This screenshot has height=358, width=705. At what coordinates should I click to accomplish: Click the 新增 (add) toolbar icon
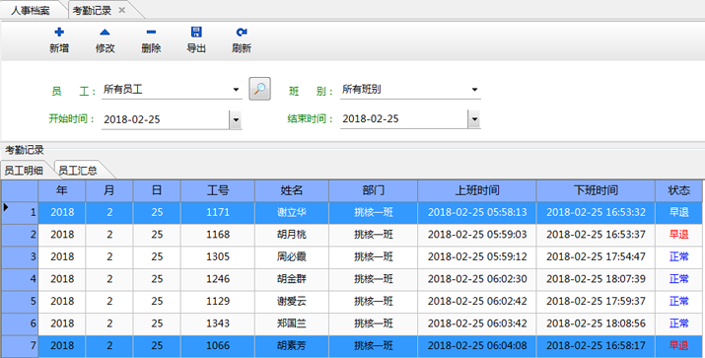59,32
